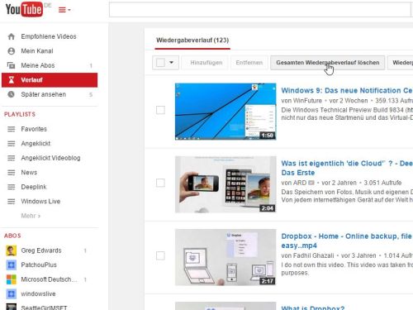413x310 pixels.
Task: Click the hourglass icon beside Verlauf
Action: (11, 80)
